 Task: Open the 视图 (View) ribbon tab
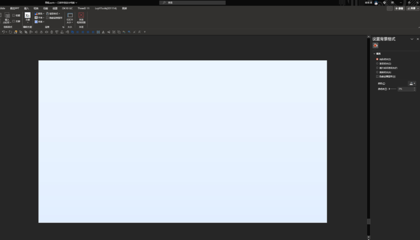(x=55, y=9)
